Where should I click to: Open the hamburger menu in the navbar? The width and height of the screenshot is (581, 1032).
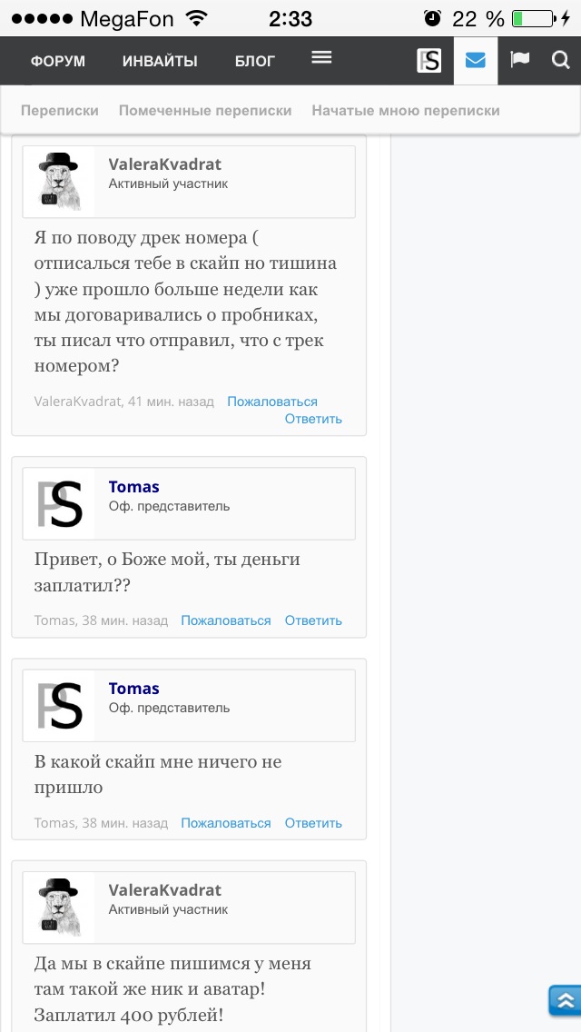click(x=321, y=57)
